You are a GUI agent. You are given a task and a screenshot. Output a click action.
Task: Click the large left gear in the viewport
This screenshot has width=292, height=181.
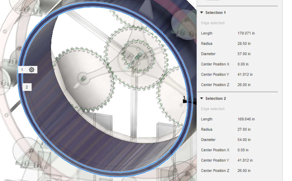tap(84, 79)
